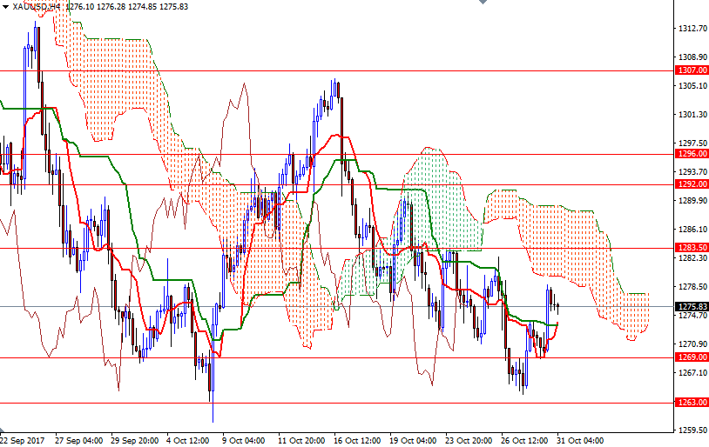
Task: Click the 1301.30 price scale value
Action: tap(692, 115)
